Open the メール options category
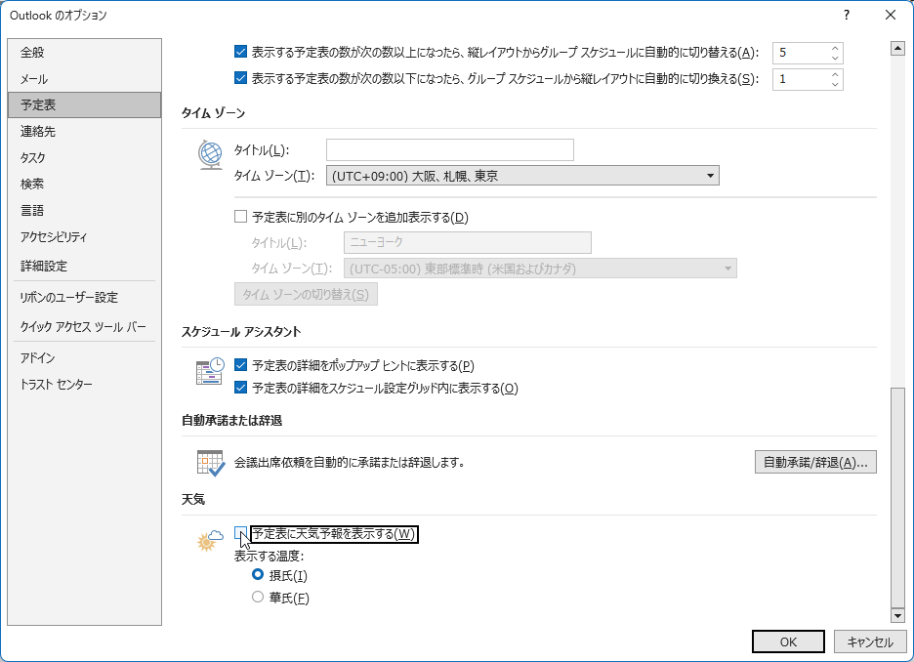Image resolution: width=914 pixels, height=662 pixels. point(34,79)
